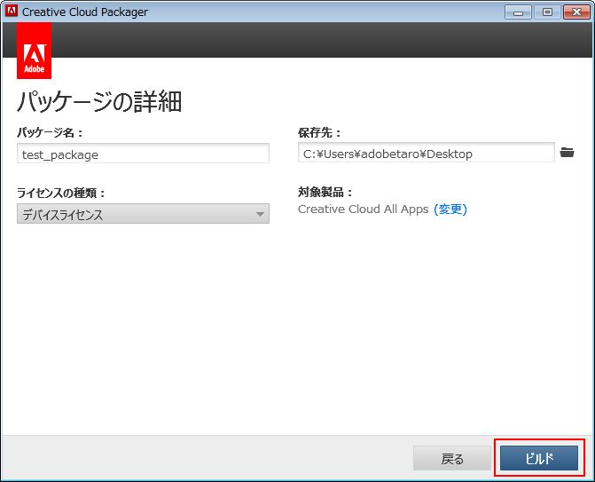Click the Creative Cloud Packager title bar icon
Image resolution: width=595 pixels, height=482 pixels.
coord(12,11)
